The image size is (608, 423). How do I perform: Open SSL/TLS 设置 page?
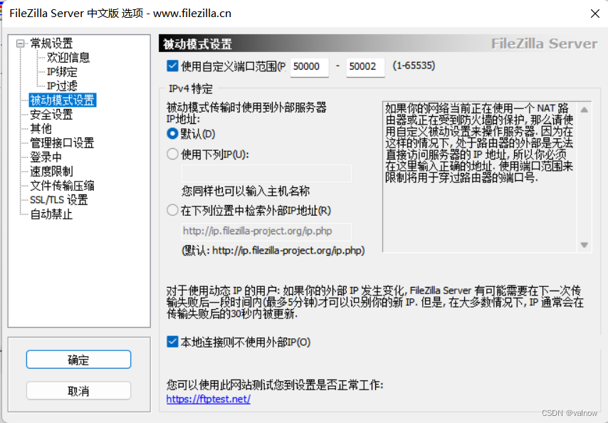(59, 200)
